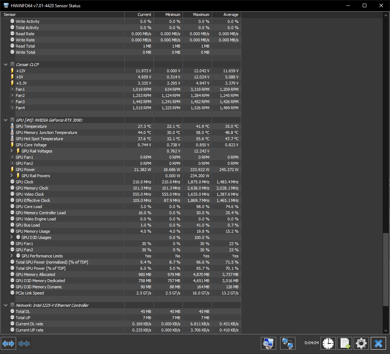
Task: Click the Sensor column header
Action: coord(63,15)
